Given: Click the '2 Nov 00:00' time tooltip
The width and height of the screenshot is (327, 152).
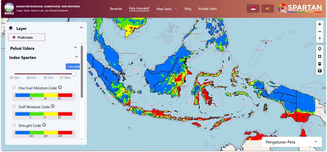Looking at the screenshot, I should [x=73, y=67].
